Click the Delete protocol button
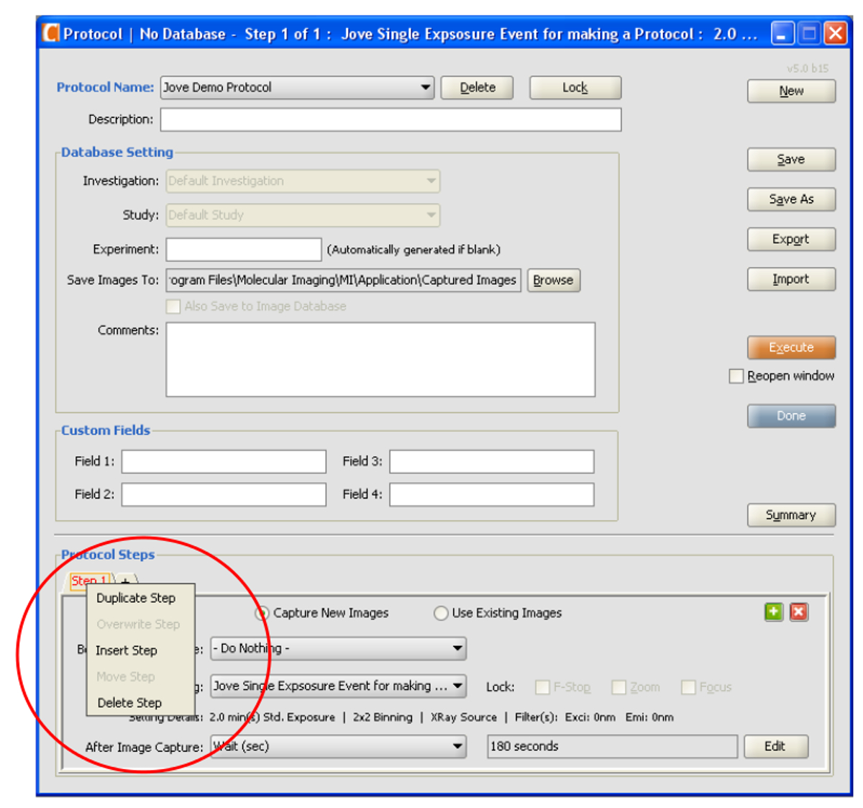The image size is (863, 808). click(478, 88)
